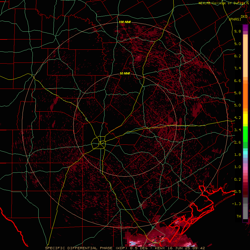
Task: Click the 6.6 scale label
Action: coord(237,81)
